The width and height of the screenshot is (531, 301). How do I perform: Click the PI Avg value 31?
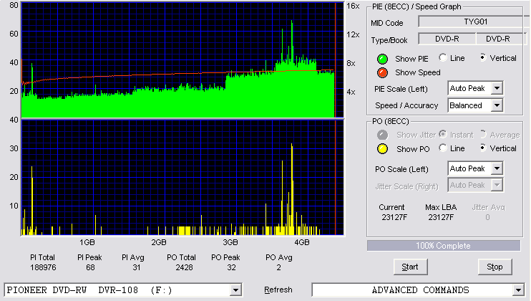[x=137, y=267]
